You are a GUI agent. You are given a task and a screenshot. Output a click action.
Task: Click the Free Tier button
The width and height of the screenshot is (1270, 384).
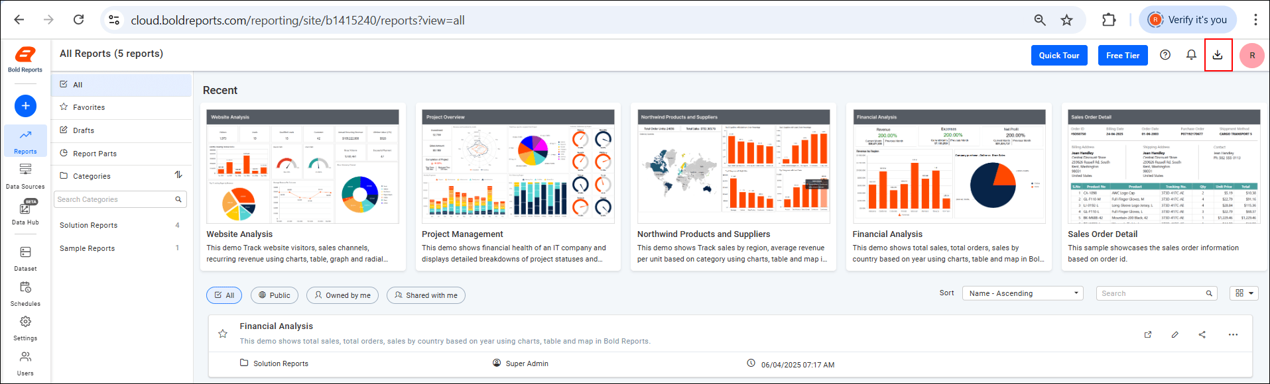pyautogui.click(x=1123, y=56)
